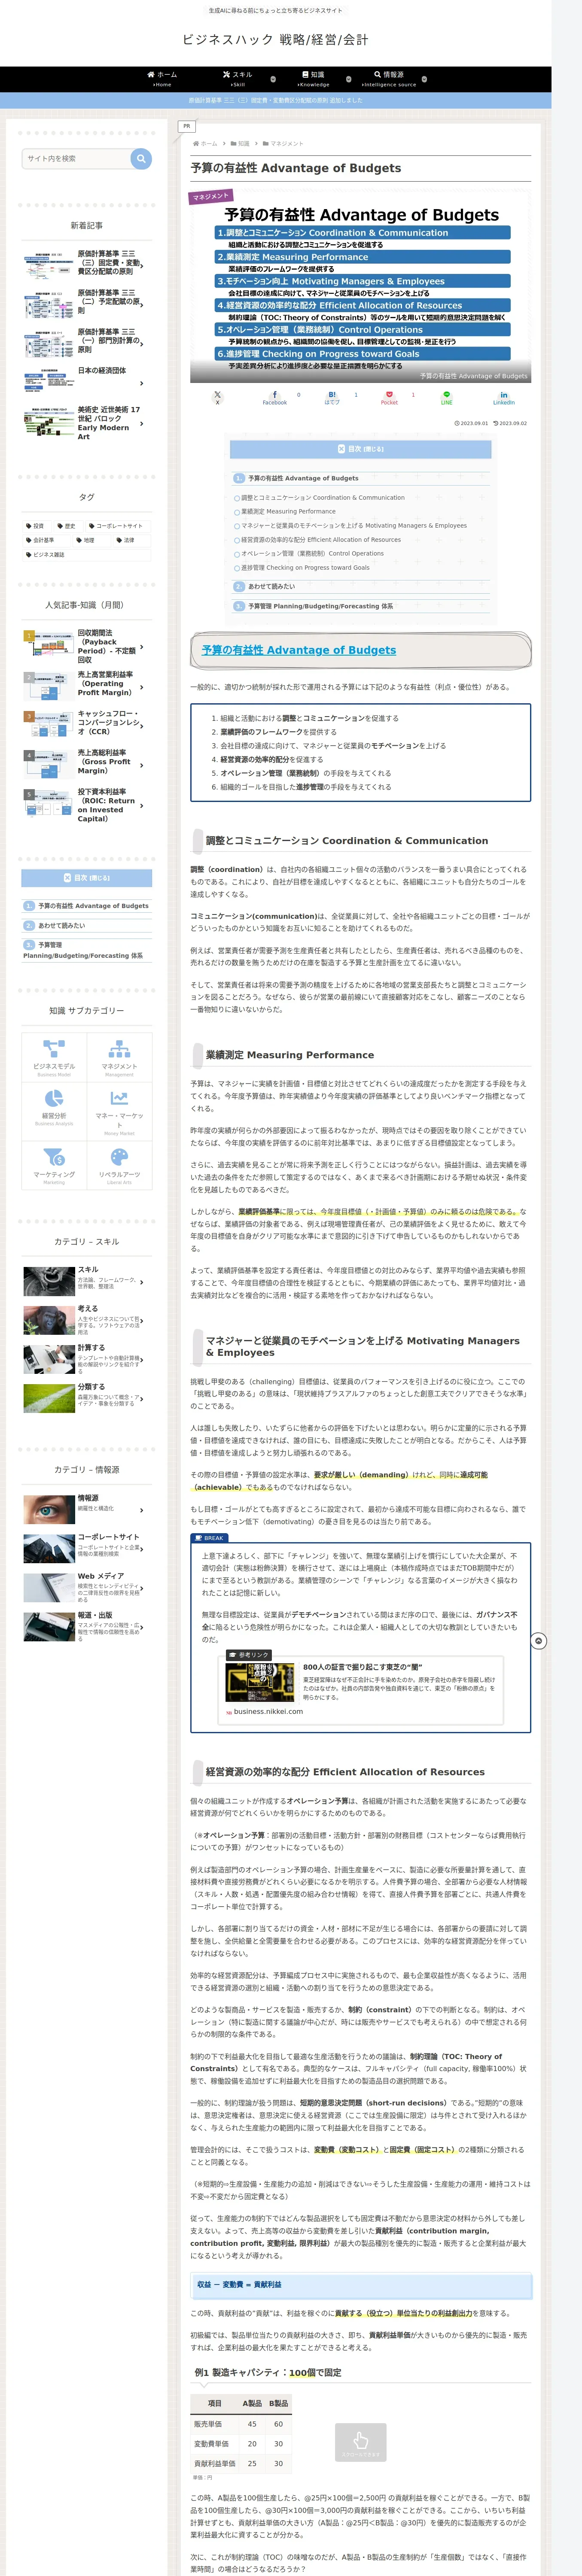This screenshot has width=582, height=2576.
Task: Open the マネジメント Management subcategory icon
Action: (119, 1056)
